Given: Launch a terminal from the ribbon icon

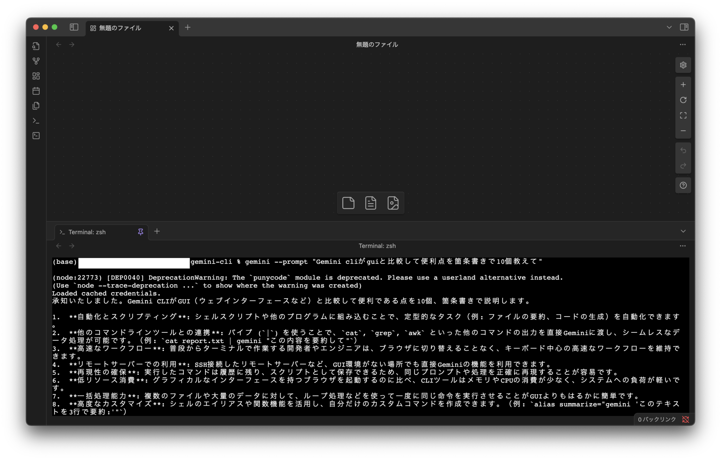Looking at the screenshot, I should [x=36, y=120].
